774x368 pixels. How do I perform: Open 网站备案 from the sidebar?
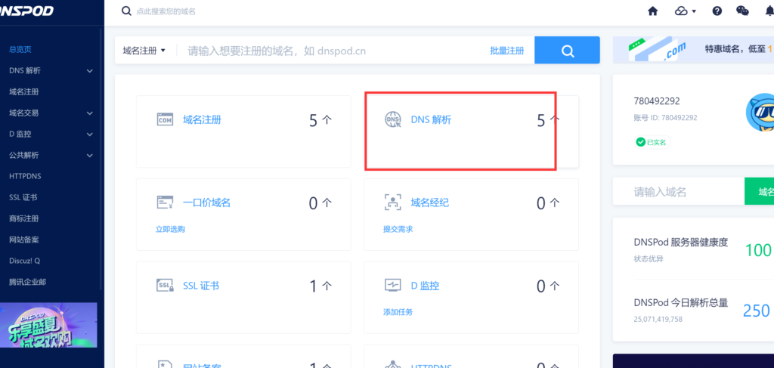(23, 240)
